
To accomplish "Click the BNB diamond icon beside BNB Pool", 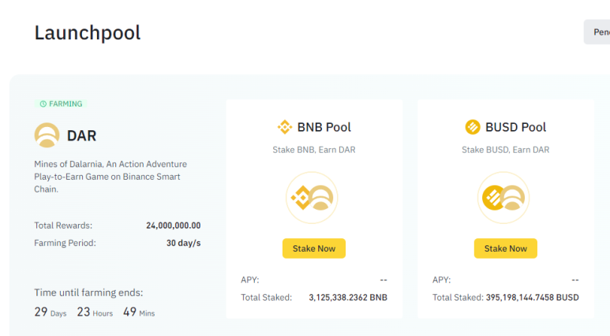I will pyautogui.click(x=285, y=127).
